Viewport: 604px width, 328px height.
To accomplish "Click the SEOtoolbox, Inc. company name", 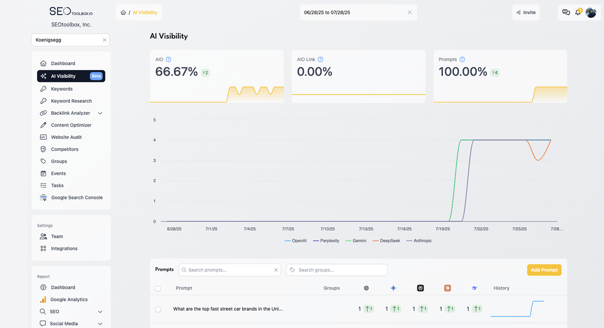I will pos(71,25).
